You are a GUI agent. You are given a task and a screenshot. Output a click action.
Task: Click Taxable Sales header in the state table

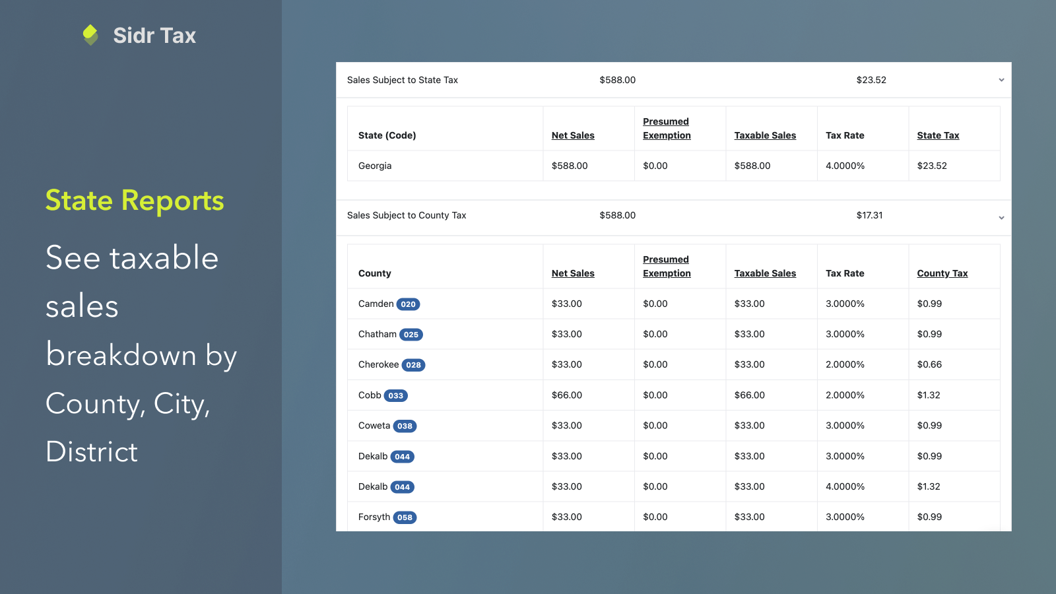click(765, 135)
